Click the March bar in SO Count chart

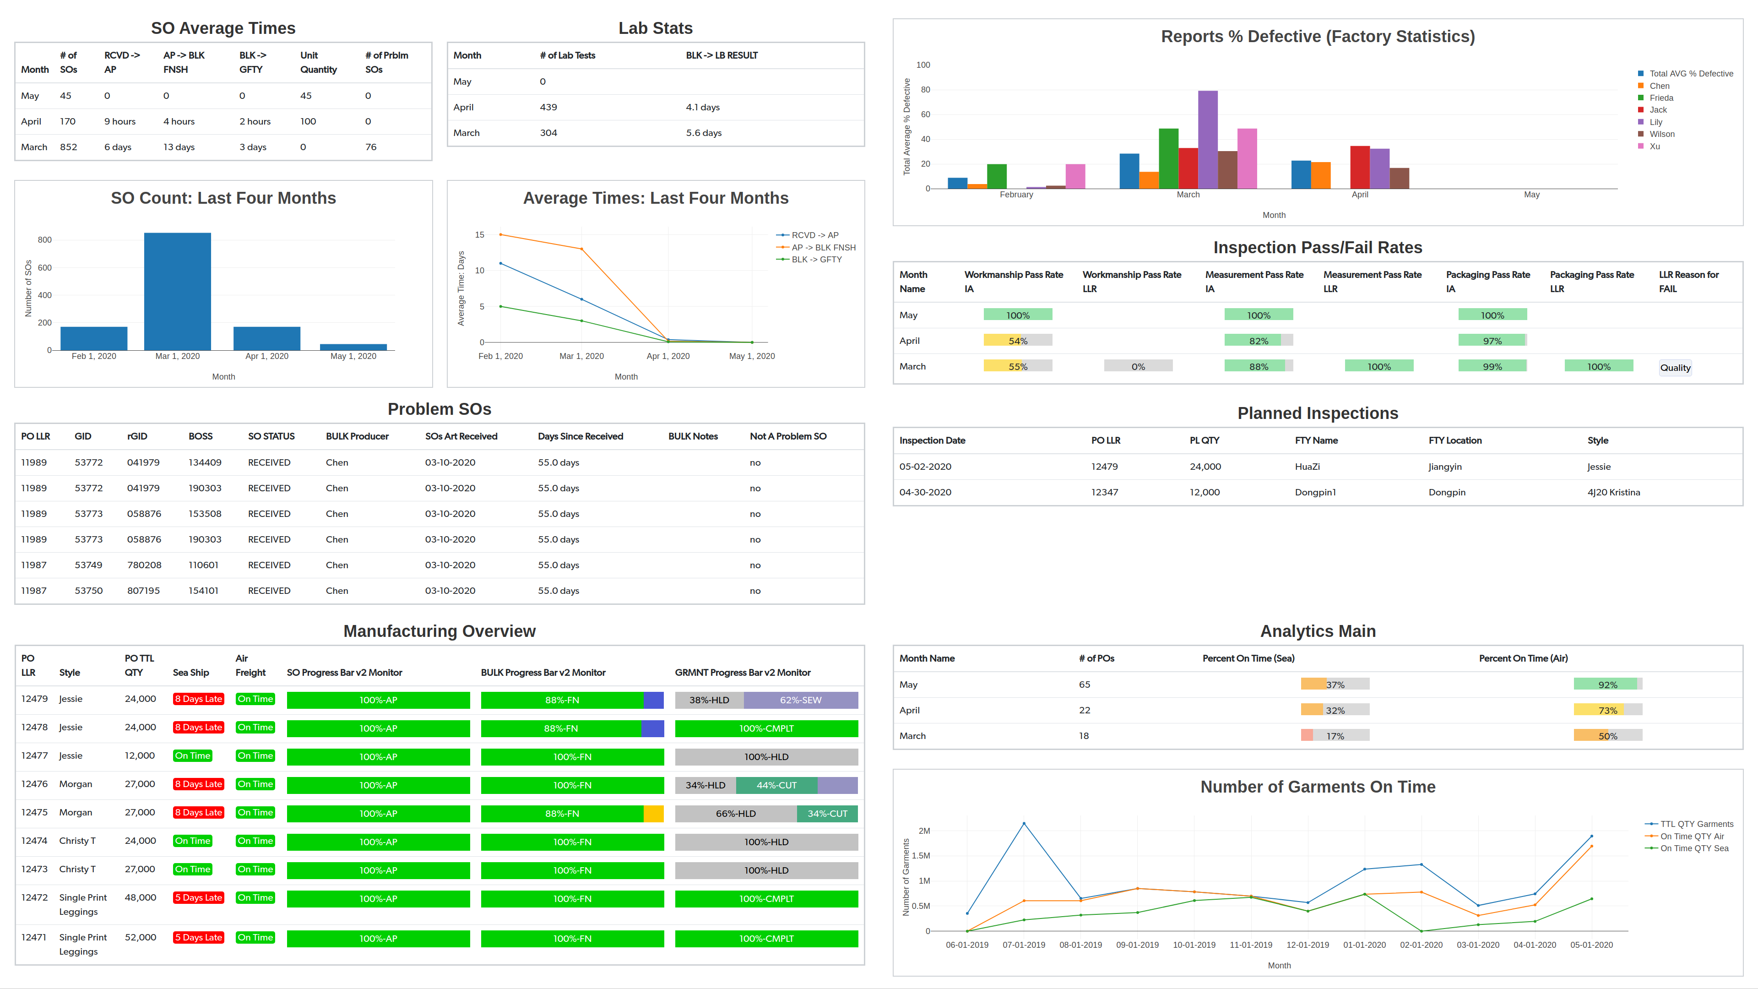click(x=178, y=292)
